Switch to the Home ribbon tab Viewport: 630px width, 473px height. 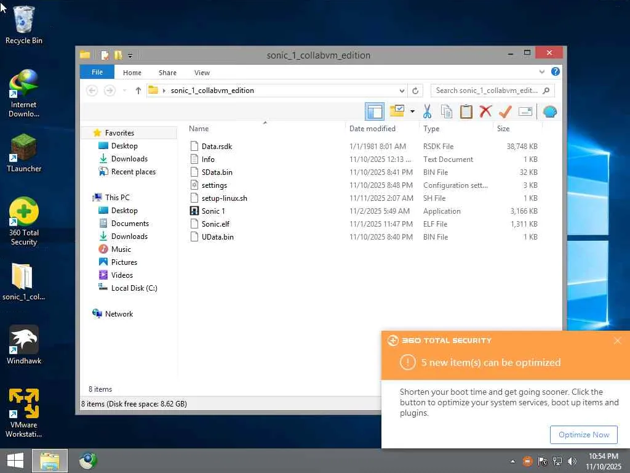click(x=132, y=73)
